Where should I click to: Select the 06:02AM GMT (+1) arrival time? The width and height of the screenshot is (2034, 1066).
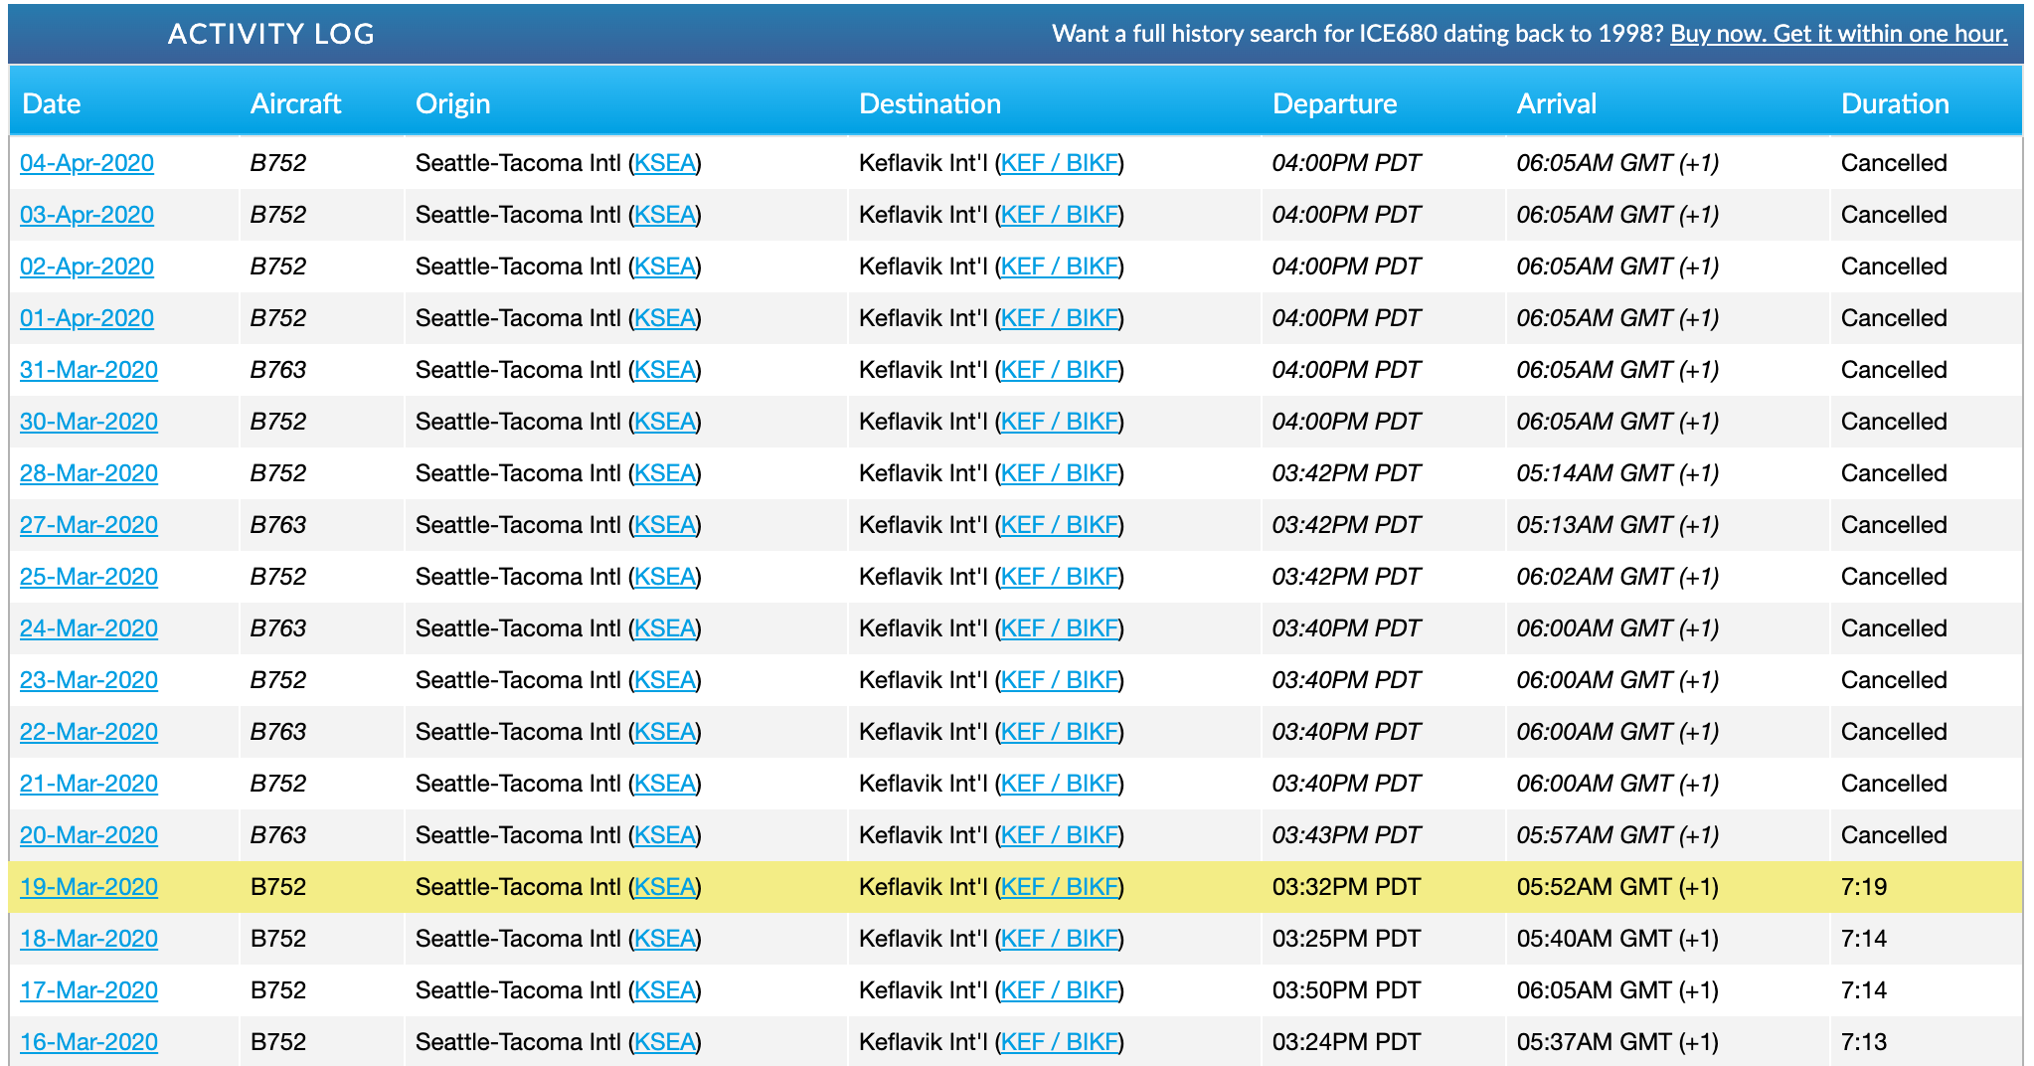[1617, 577]
